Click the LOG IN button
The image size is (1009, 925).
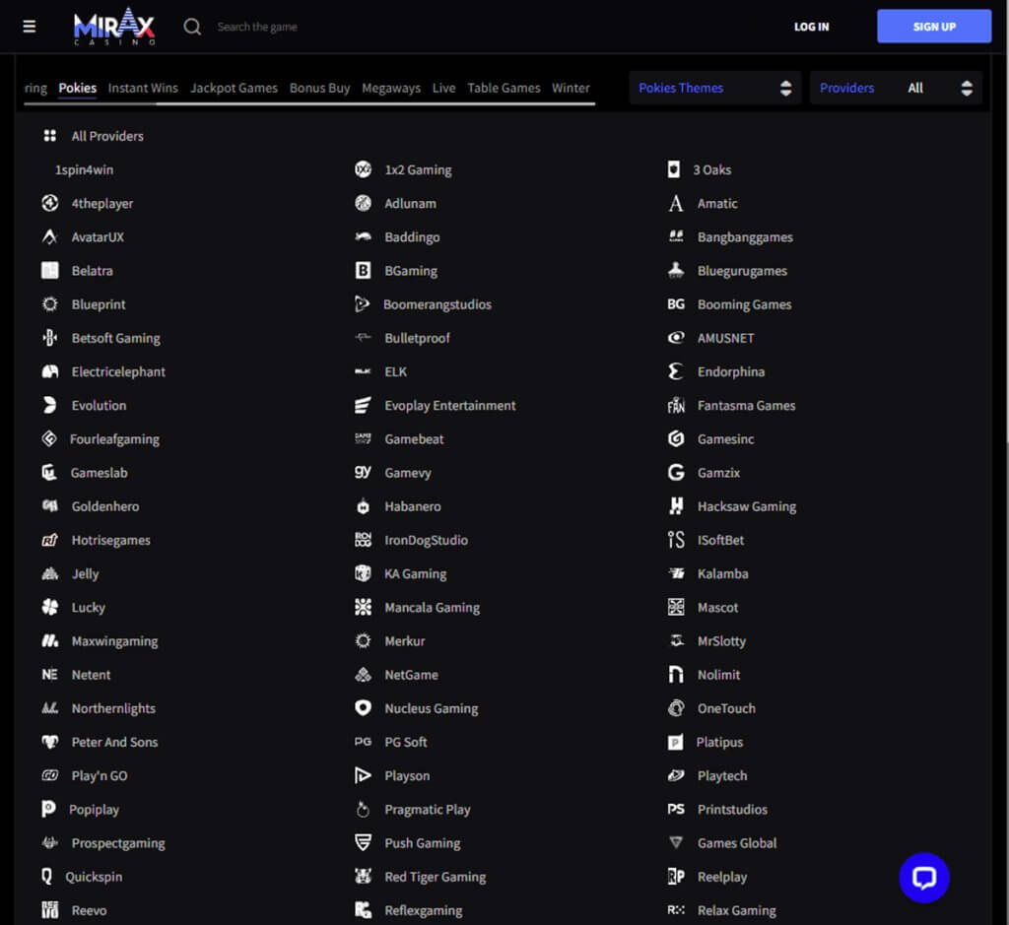pos(811,27)
